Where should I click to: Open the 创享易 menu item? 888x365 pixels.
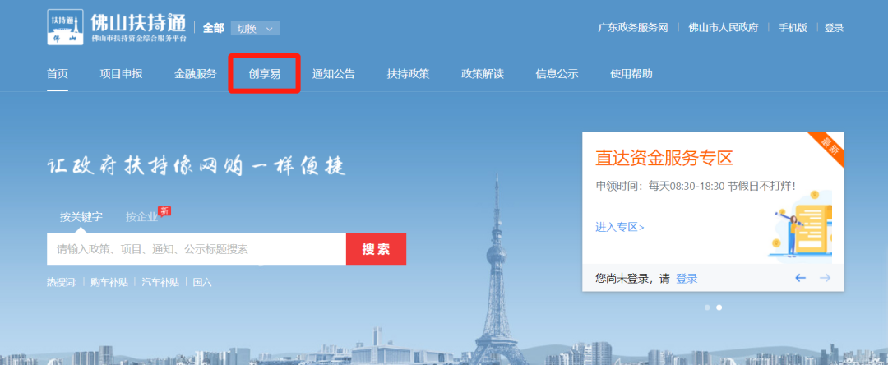point(265,73)
